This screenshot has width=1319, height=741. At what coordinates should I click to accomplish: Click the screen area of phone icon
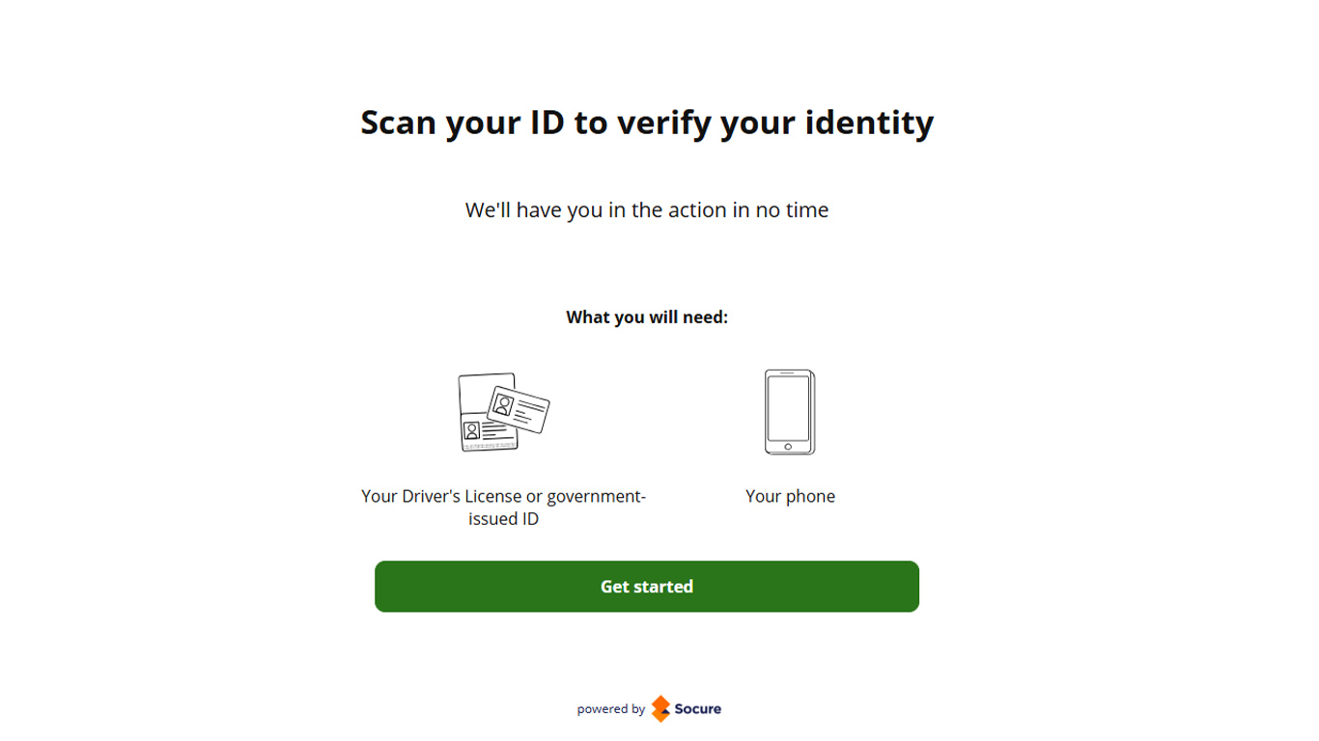click(x=788, y=408)
